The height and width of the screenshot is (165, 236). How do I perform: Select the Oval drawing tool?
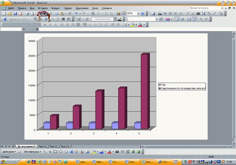pos(61,152)
